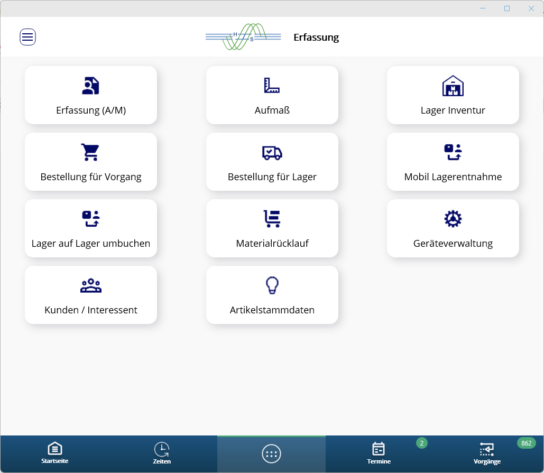The width and height of the screenshot is (544, 473).
Task: Open the Lager Inventur warehouse icon
Action: (453, 86)
